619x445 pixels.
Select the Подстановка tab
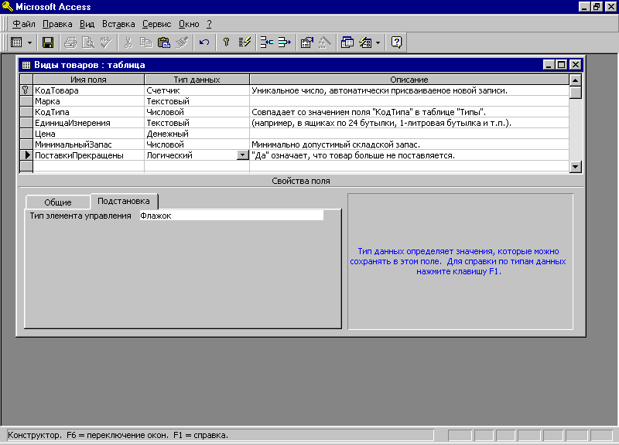tap(124, 201)
